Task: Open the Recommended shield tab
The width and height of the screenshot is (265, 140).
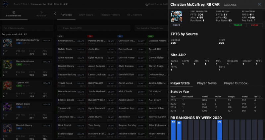Action: [x=14, y=14]
